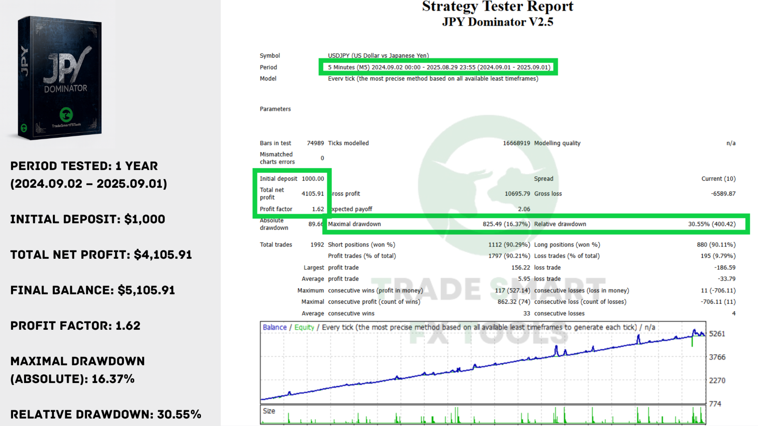Click the 'Balance' legend label on chart
The height and width of the screenshot is (426, 758).
tap(275, 327)
